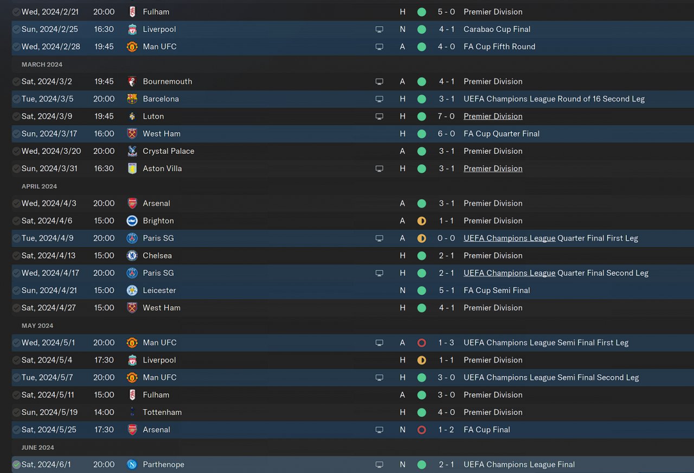Click TV icon on Carabao Cup Final row
This screenshot has height=473, width=694.
click(x=380, y=29)
